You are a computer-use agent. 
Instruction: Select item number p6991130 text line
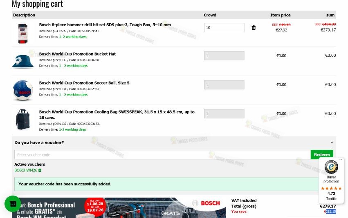pyautogui.click(x=69, y=60)
